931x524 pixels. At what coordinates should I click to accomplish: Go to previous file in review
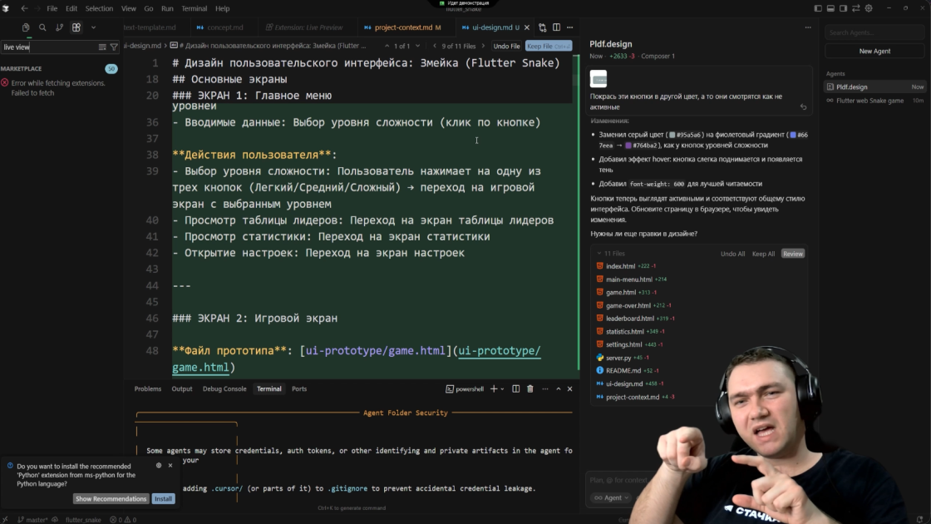pos(435,46)
